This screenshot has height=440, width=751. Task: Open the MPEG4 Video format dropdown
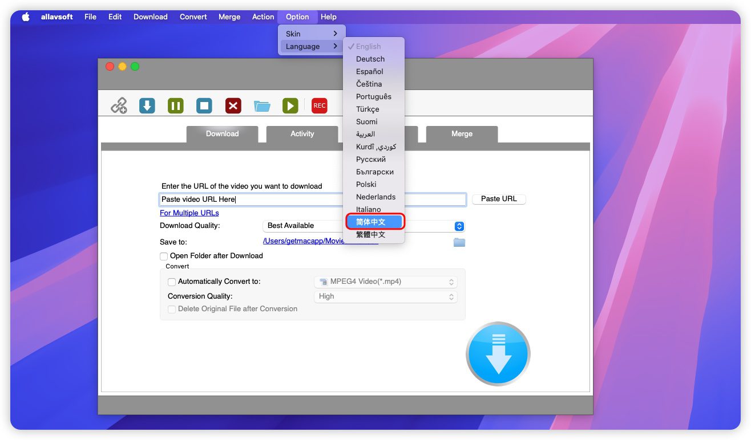click(x=386, y=282)
